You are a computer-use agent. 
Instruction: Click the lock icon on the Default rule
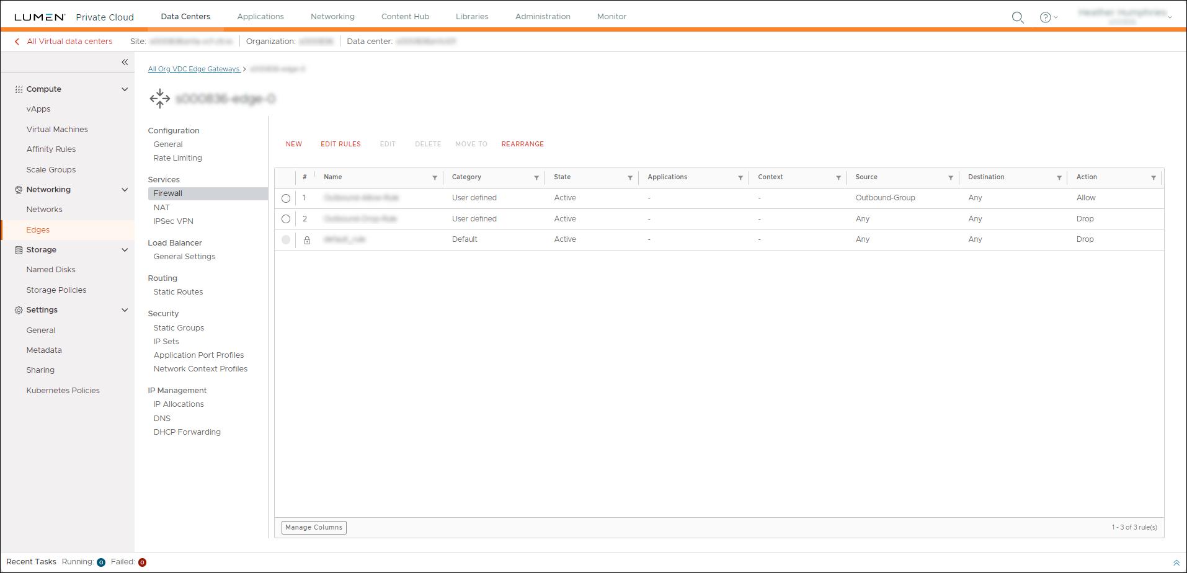[x=307, y=239]
